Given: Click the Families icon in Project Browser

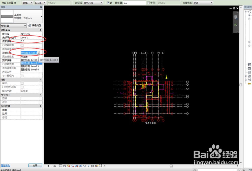Looking at the screenshot, I should [249, 76].
